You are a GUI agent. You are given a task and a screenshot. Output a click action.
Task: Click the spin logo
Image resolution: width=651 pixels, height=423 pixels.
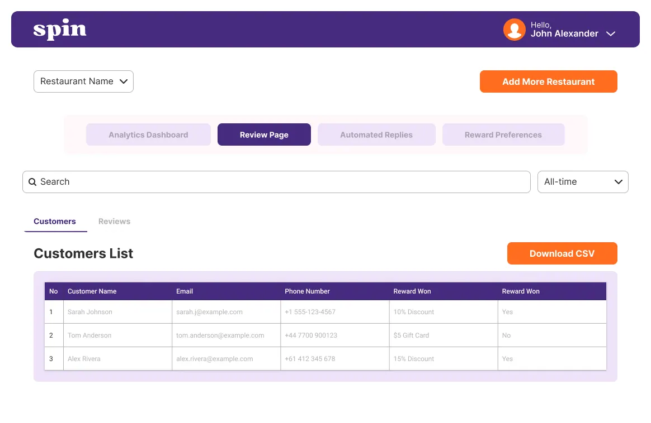point(60,30)
